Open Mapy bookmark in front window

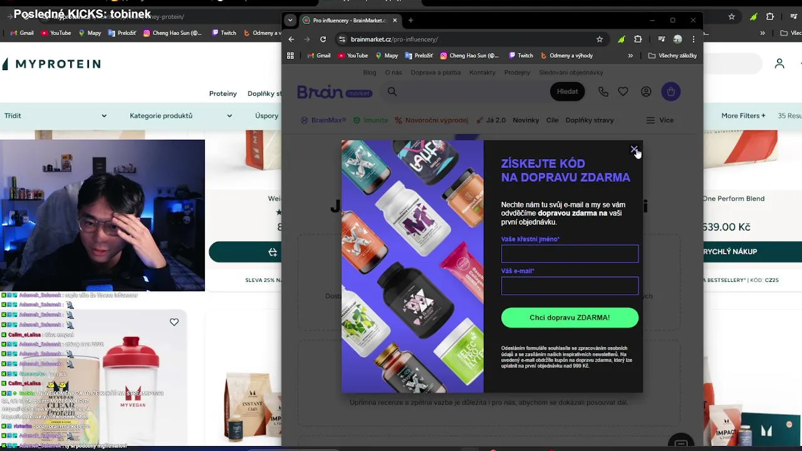pos(387,55)
